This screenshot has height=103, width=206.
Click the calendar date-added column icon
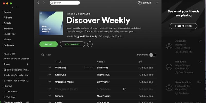141,62
